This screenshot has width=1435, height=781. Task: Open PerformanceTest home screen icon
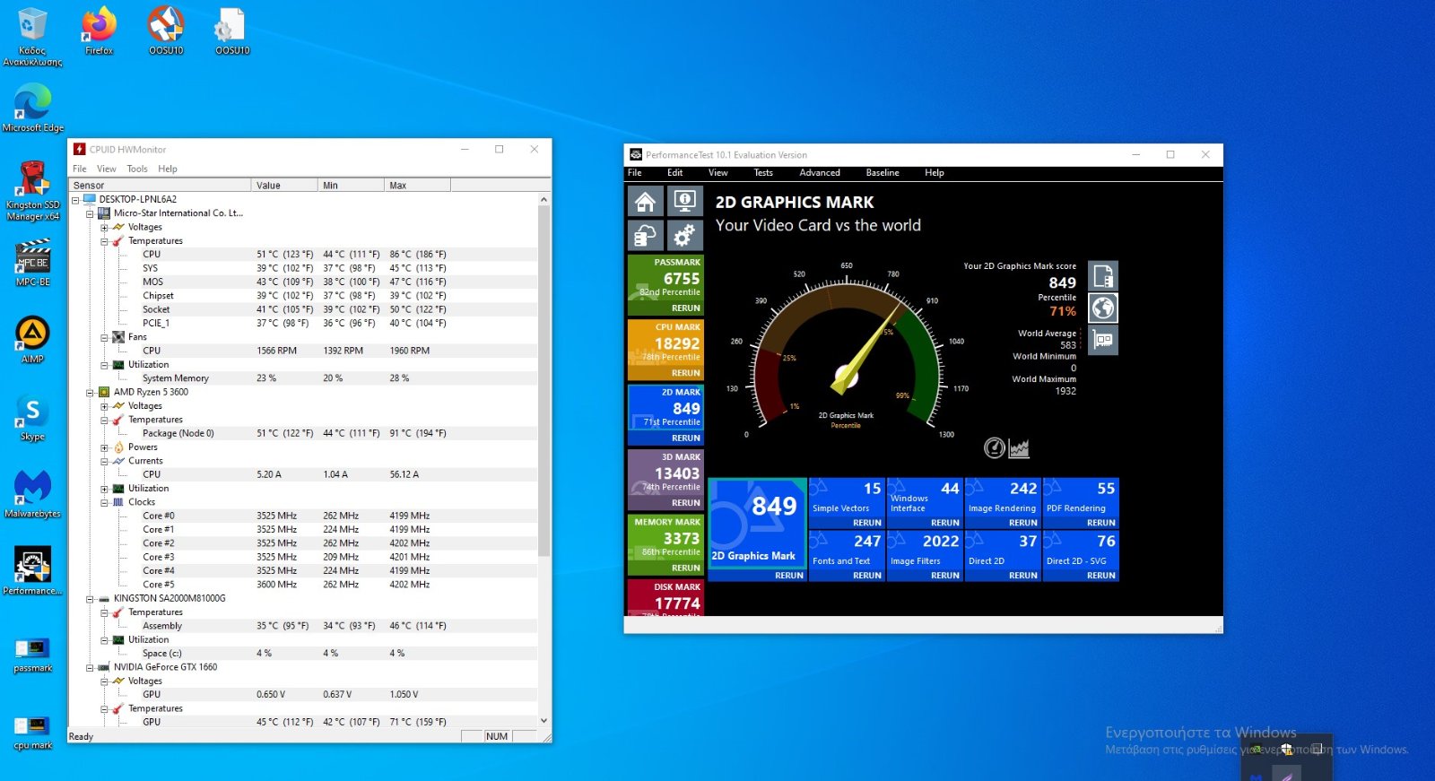(x=645, y=201)
